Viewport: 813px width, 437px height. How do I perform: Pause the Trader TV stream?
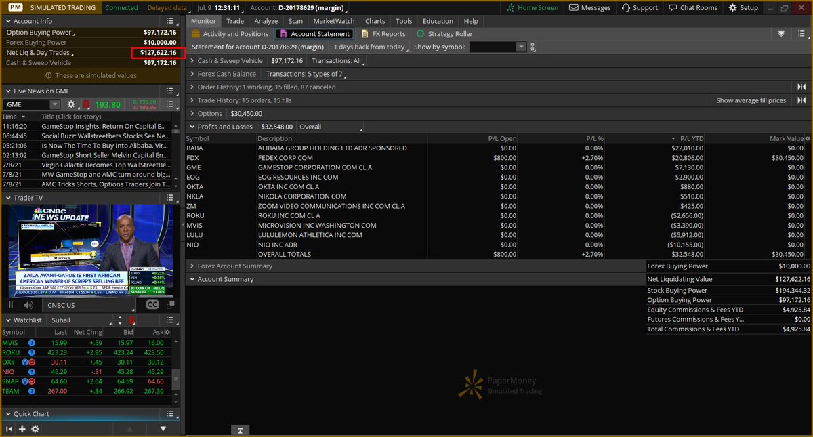click(11, 305)
